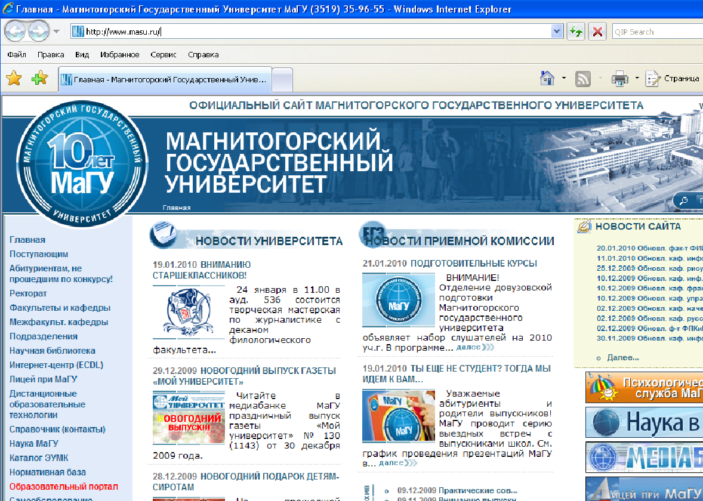This screenshot has height=501, width=703.
Task: Open Научная библиотека link
Action: point(53,351)
